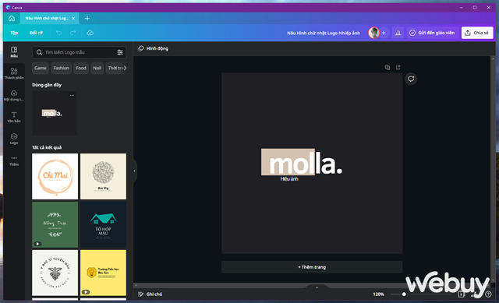The height and width of the screenshot is (303, 499).
Task: Click the Chia sẻ share button
Action: coord(477,33)
